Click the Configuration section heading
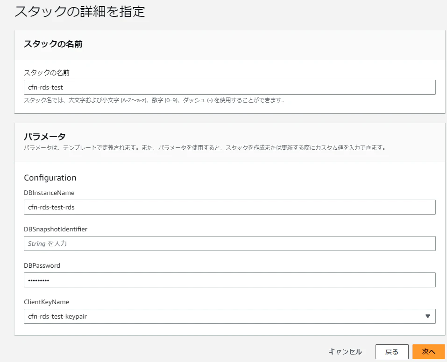This screenshot has width=447, height=362. click(x=50, y=178)
